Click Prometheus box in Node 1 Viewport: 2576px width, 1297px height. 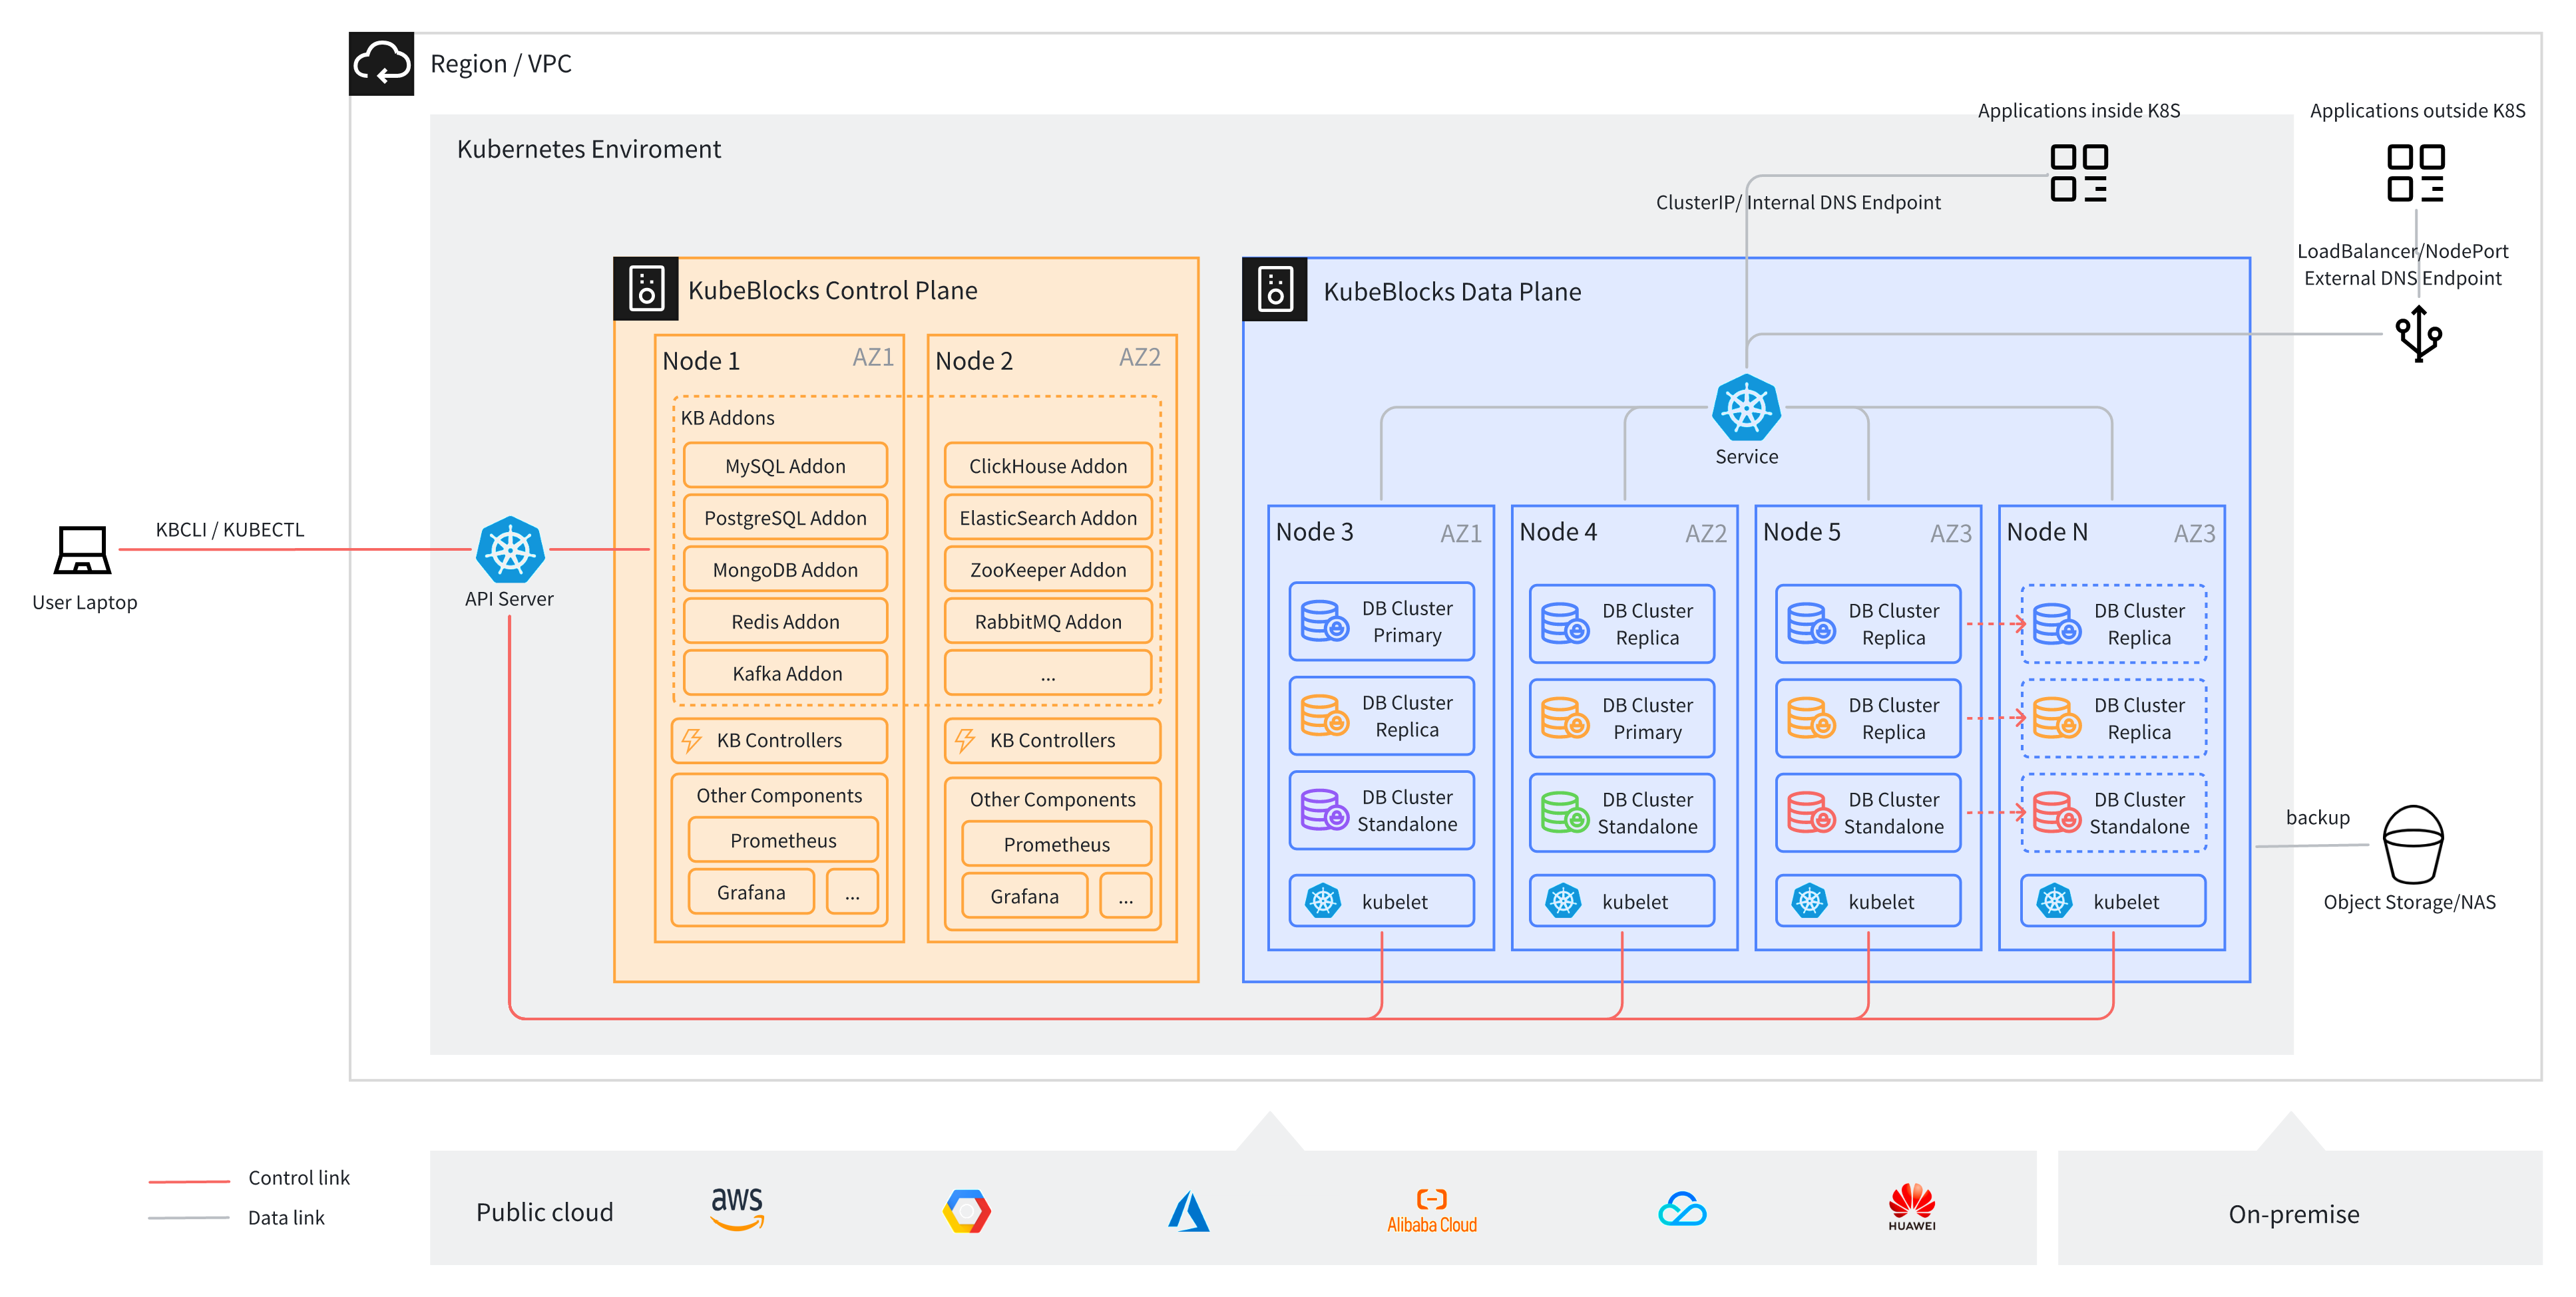click(783, 840)
